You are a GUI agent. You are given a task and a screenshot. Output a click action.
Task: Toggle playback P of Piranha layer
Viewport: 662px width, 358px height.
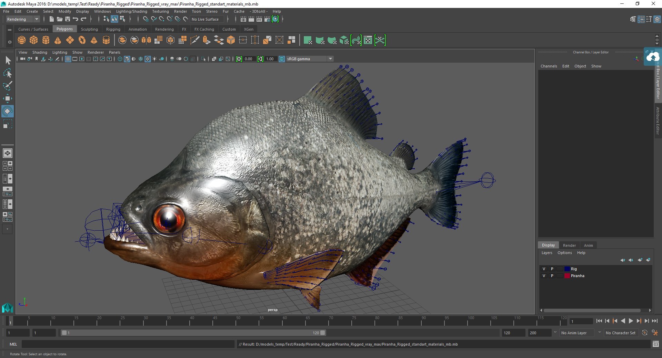click(x=552, y=276)
